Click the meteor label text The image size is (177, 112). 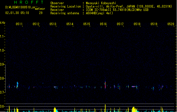click(x=40, y=9)
